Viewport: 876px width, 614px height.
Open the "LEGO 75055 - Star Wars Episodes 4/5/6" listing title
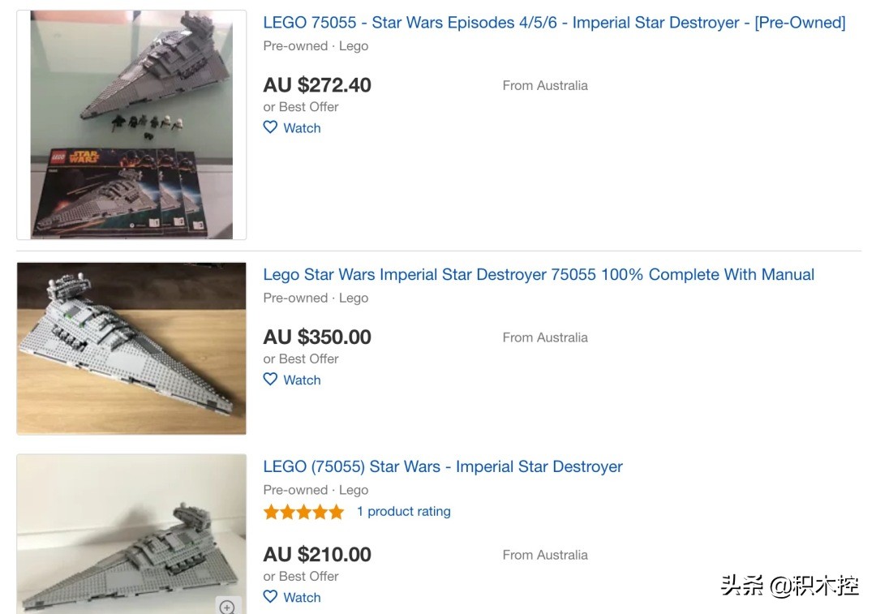coord(554,23)
